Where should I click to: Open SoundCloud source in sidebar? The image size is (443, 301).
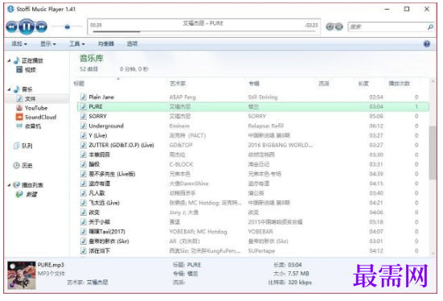coord(41,118)
